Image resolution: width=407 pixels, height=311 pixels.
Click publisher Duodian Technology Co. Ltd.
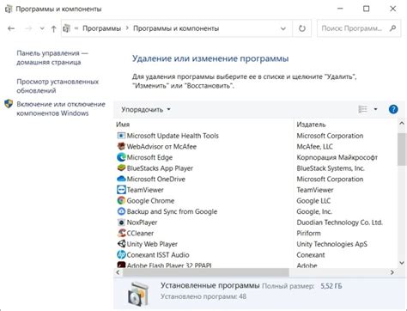tap(339, 223)
